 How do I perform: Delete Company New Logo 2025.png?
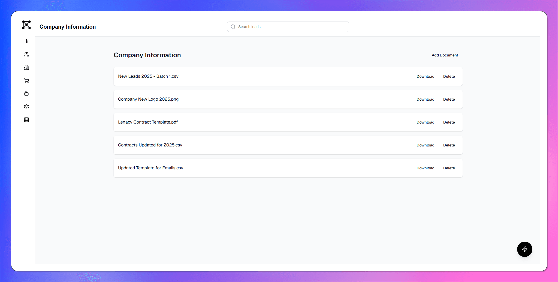[449, 99]
